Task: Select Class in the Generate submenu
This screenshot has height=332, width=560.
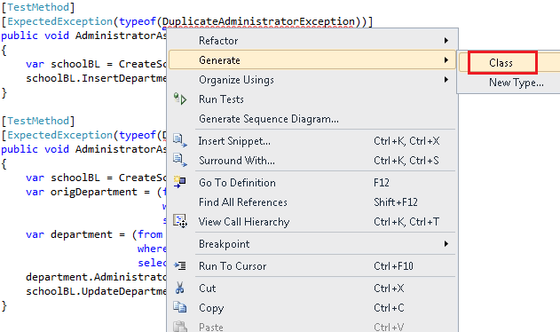Action: click(502, 62)
